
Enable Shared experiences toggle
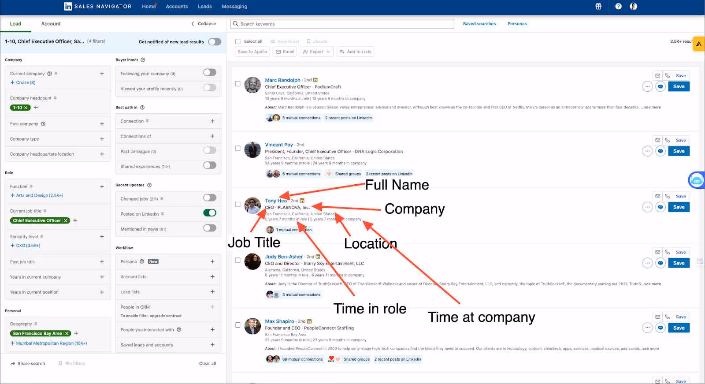tap(210, 165)
